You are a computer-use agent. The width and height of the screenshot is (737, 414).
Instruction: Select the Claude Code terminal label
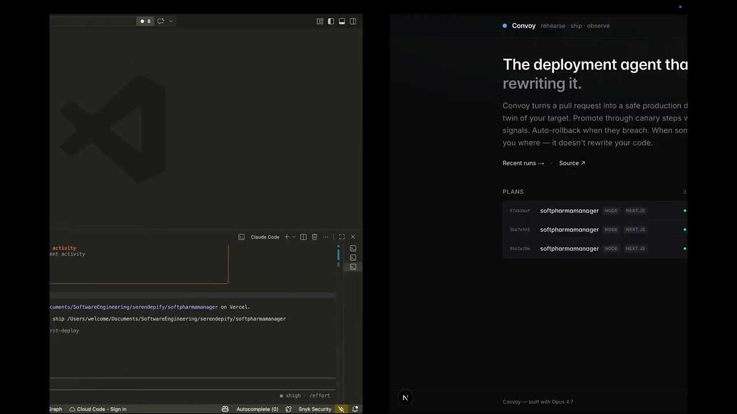pyautogui.click(x=265, y=237)
